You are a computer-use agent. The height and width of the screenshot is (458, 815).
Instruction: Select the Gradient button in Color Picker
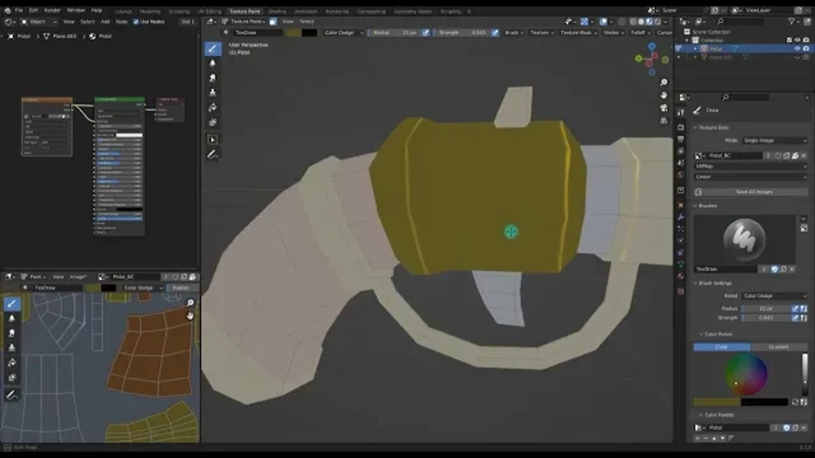coord(779,347)
